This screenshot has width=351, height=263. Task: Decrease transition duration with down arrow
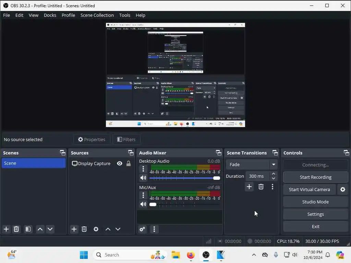[274, 178]
